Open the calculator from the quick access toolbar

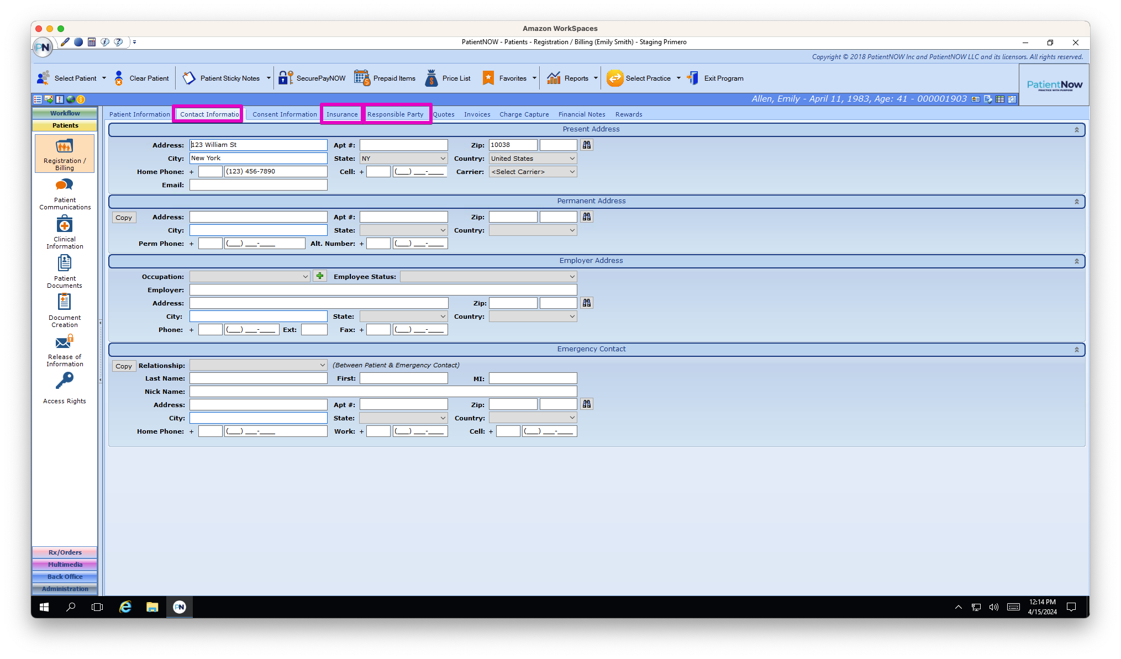click(x=92, y=42)
